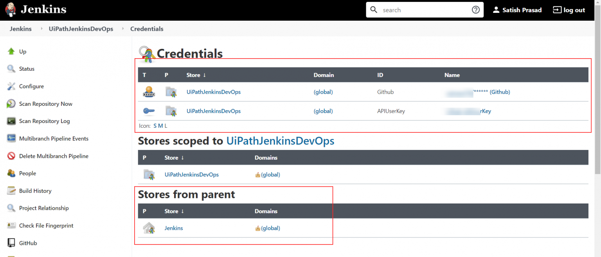Click the folder store icon in APIUserKey row
The image size is (601, 257).
tap(171, 111)
